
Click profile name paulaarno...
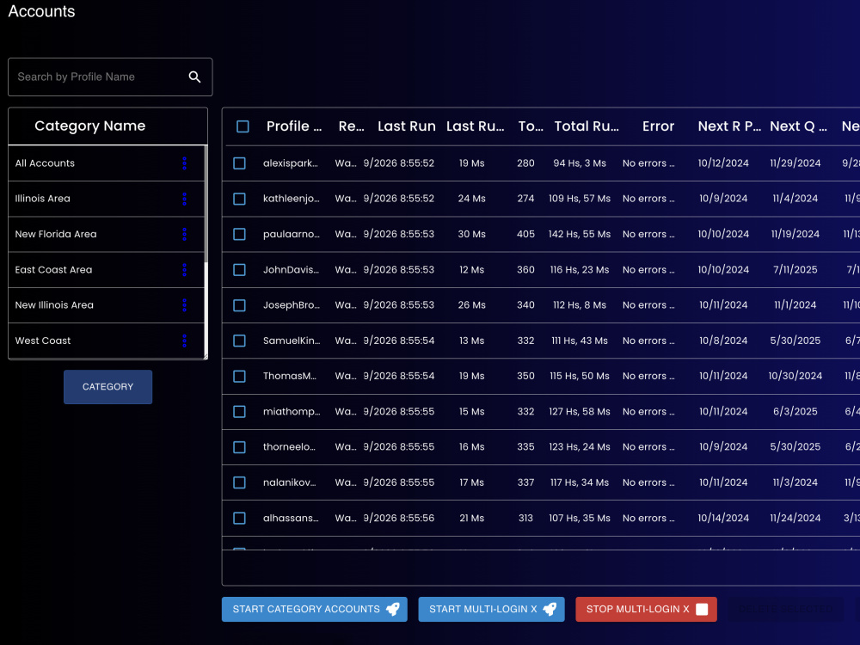click(292, 234)
